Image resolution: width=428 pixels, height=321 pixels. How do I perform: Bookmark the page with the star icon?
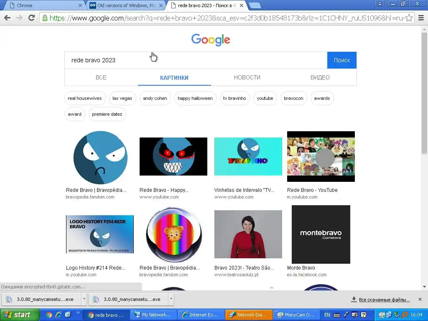(x=409, y=18)
